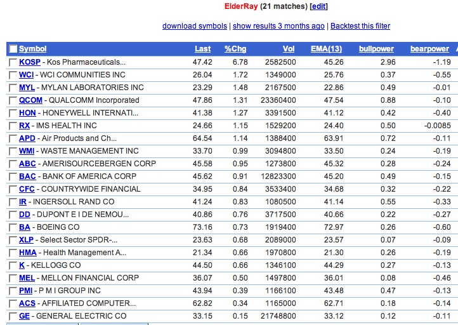This screenshot has height=325, width=458.
Task: Open the WCI ticker link
Action: click(x=26, y=75)
